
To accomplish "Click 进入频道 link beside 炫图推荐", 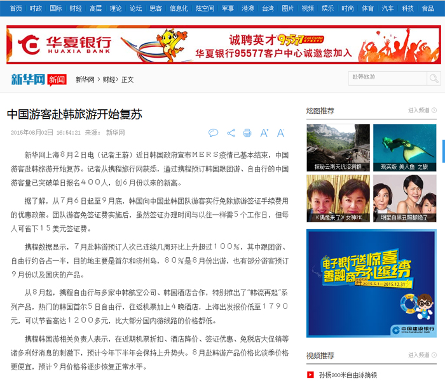I will [x=418, y=110].
